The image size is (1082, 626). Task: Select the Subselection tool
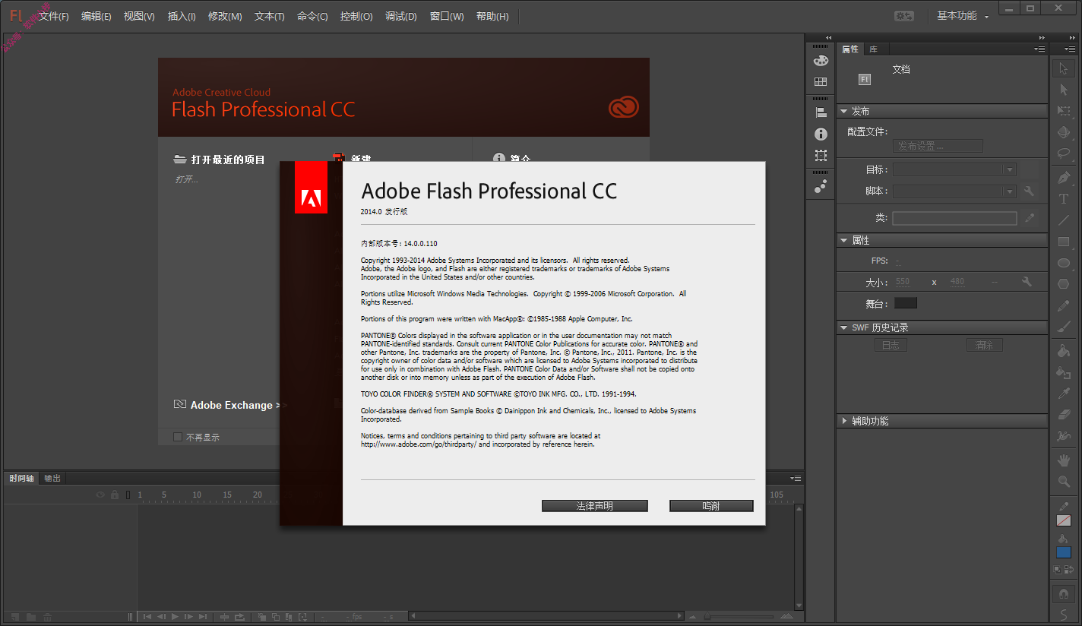click(x=1064, y=90)
